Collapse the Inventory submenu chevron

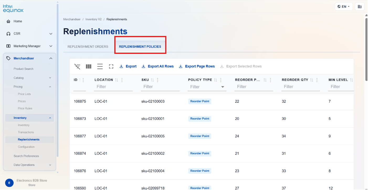pos(50,118)
